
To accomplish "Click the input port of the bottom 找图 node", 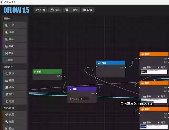I will [x=140, y=113].
